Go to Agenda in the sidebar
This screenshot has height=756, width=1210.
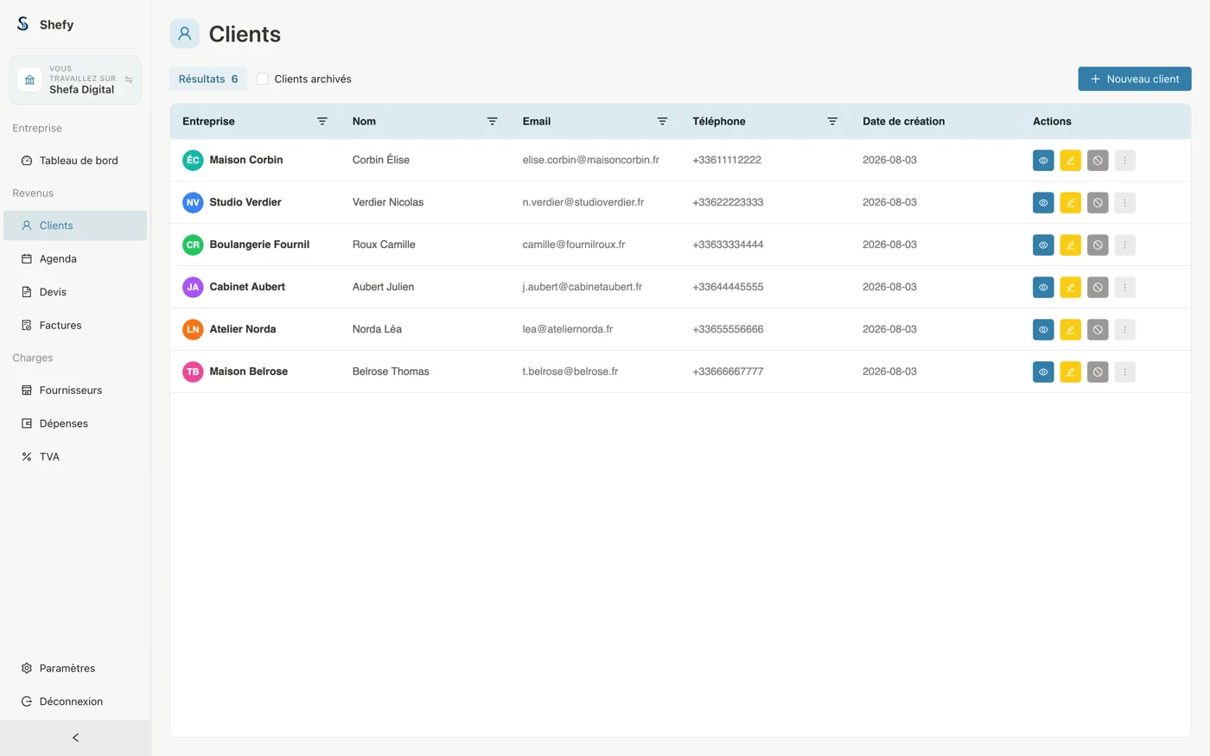point(75,259)
